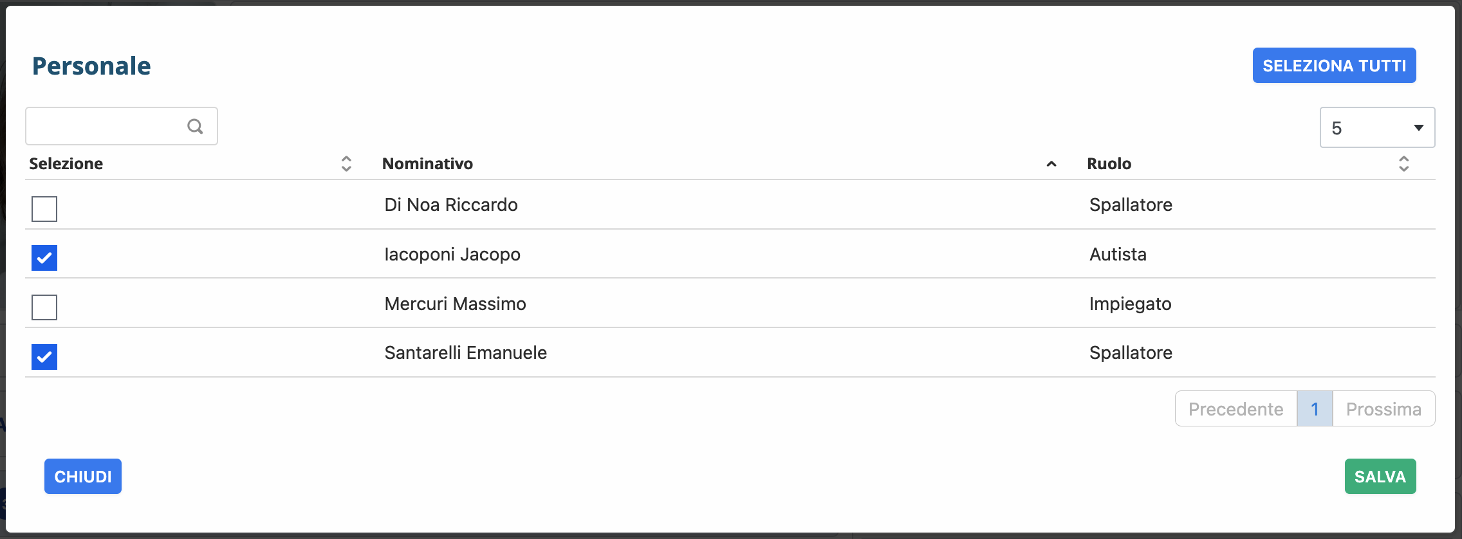1462x539 pixels.
Task: Click the search magnifier icon
Action: 195,127
